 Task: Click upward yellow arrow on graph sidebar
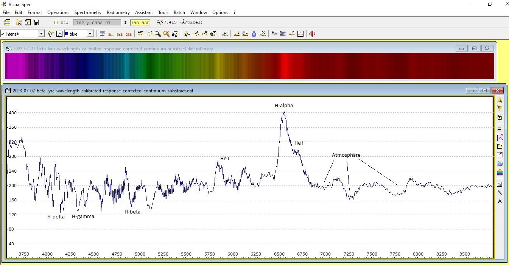click(500, 100)
